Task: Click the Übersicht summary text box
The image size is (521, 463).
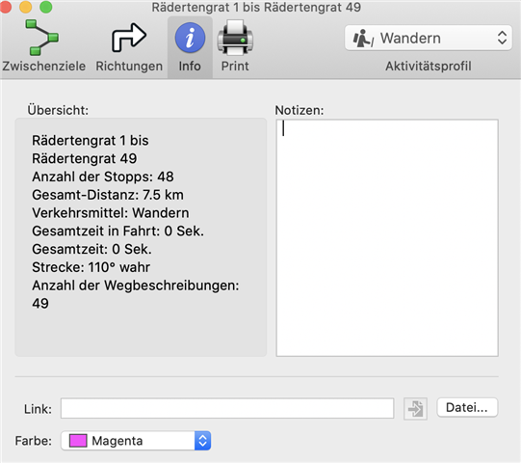Action: [x=141, y=237]
